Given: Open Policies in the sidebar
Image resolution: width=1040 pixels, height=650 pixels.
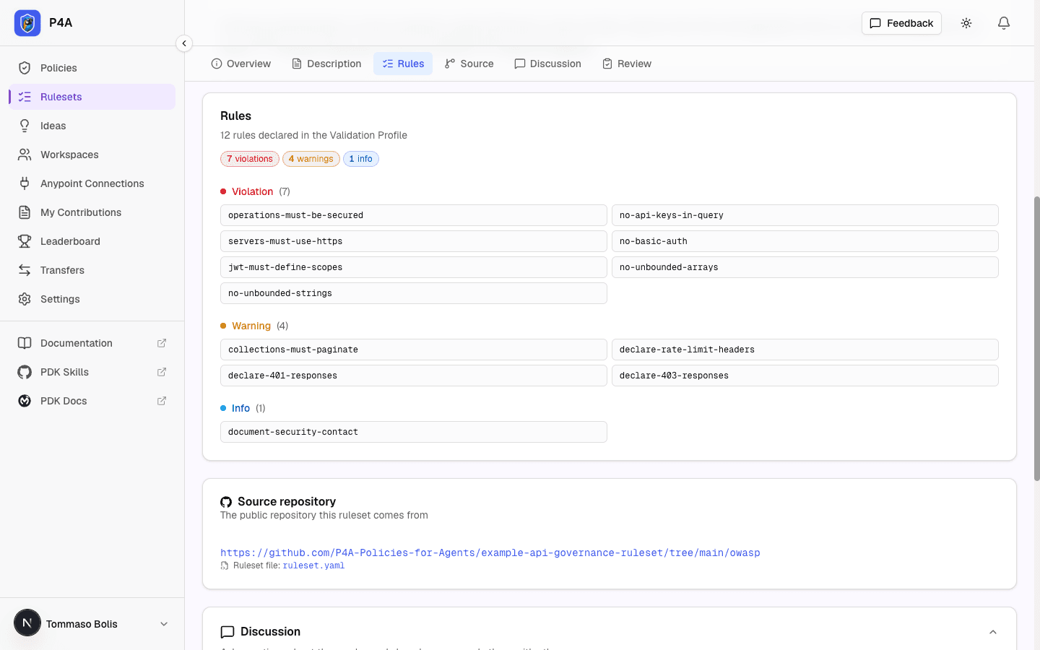Looking at the screenshot, I should click(92, 68).
